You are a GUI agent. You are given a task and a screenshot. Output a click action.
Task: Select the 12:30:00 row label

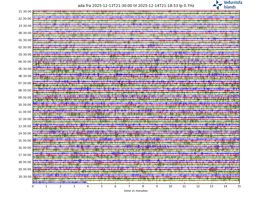pos(25,119)
